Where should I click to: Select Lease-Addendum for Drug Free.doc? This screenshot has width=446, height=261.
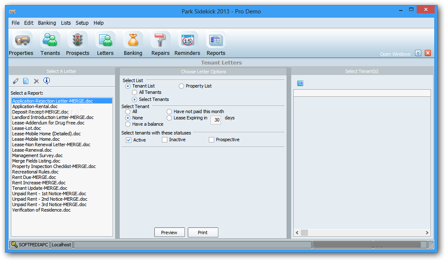point(49,123)
